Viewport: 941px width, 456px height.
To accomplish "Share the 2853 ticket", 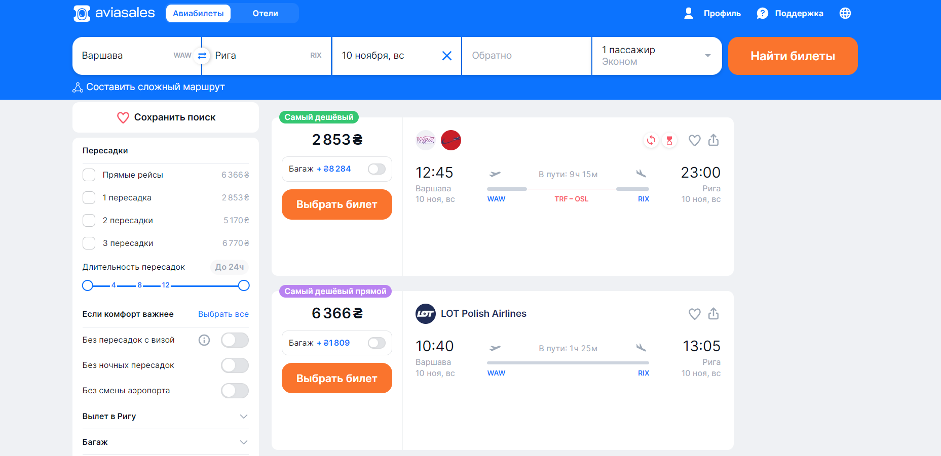I will coord(713,140).
